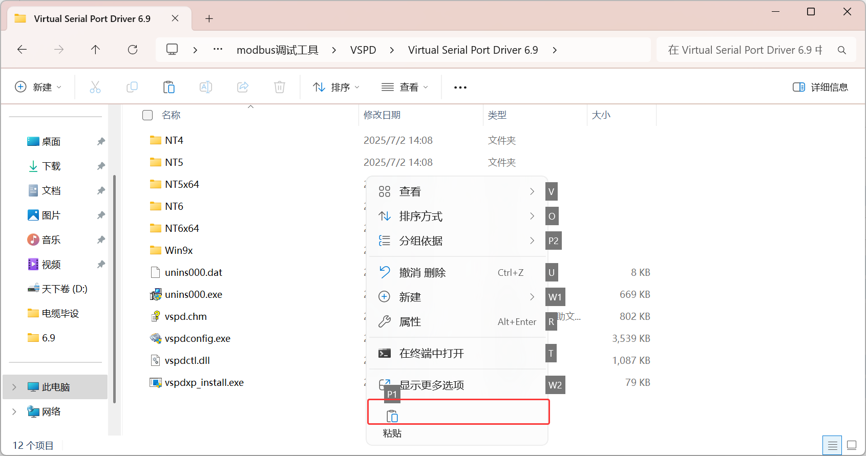Unpin Music (音乐) pin icon
Viewport: 866px width, 456px height.
coord(101,240)
